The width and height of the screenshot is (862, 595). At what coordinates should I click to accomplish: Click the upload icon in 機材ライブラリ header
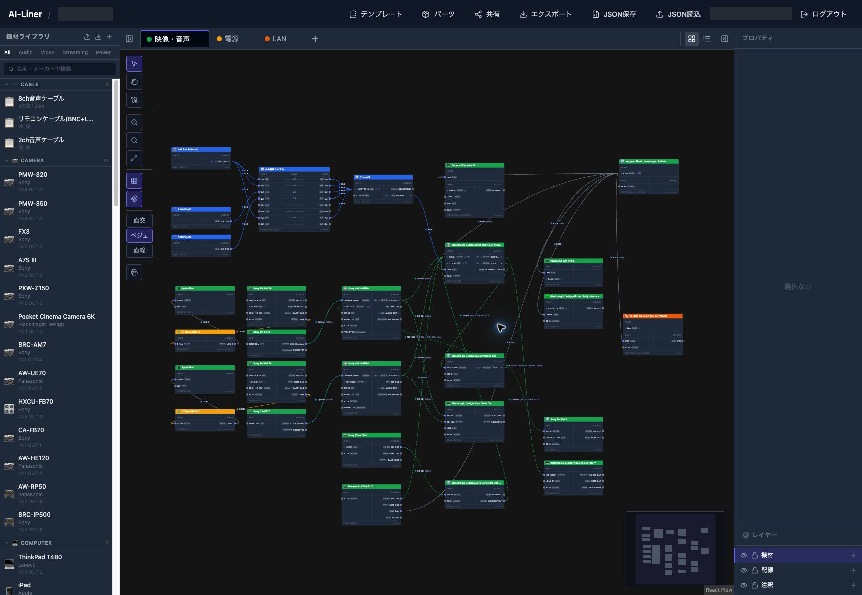[87, 37]
